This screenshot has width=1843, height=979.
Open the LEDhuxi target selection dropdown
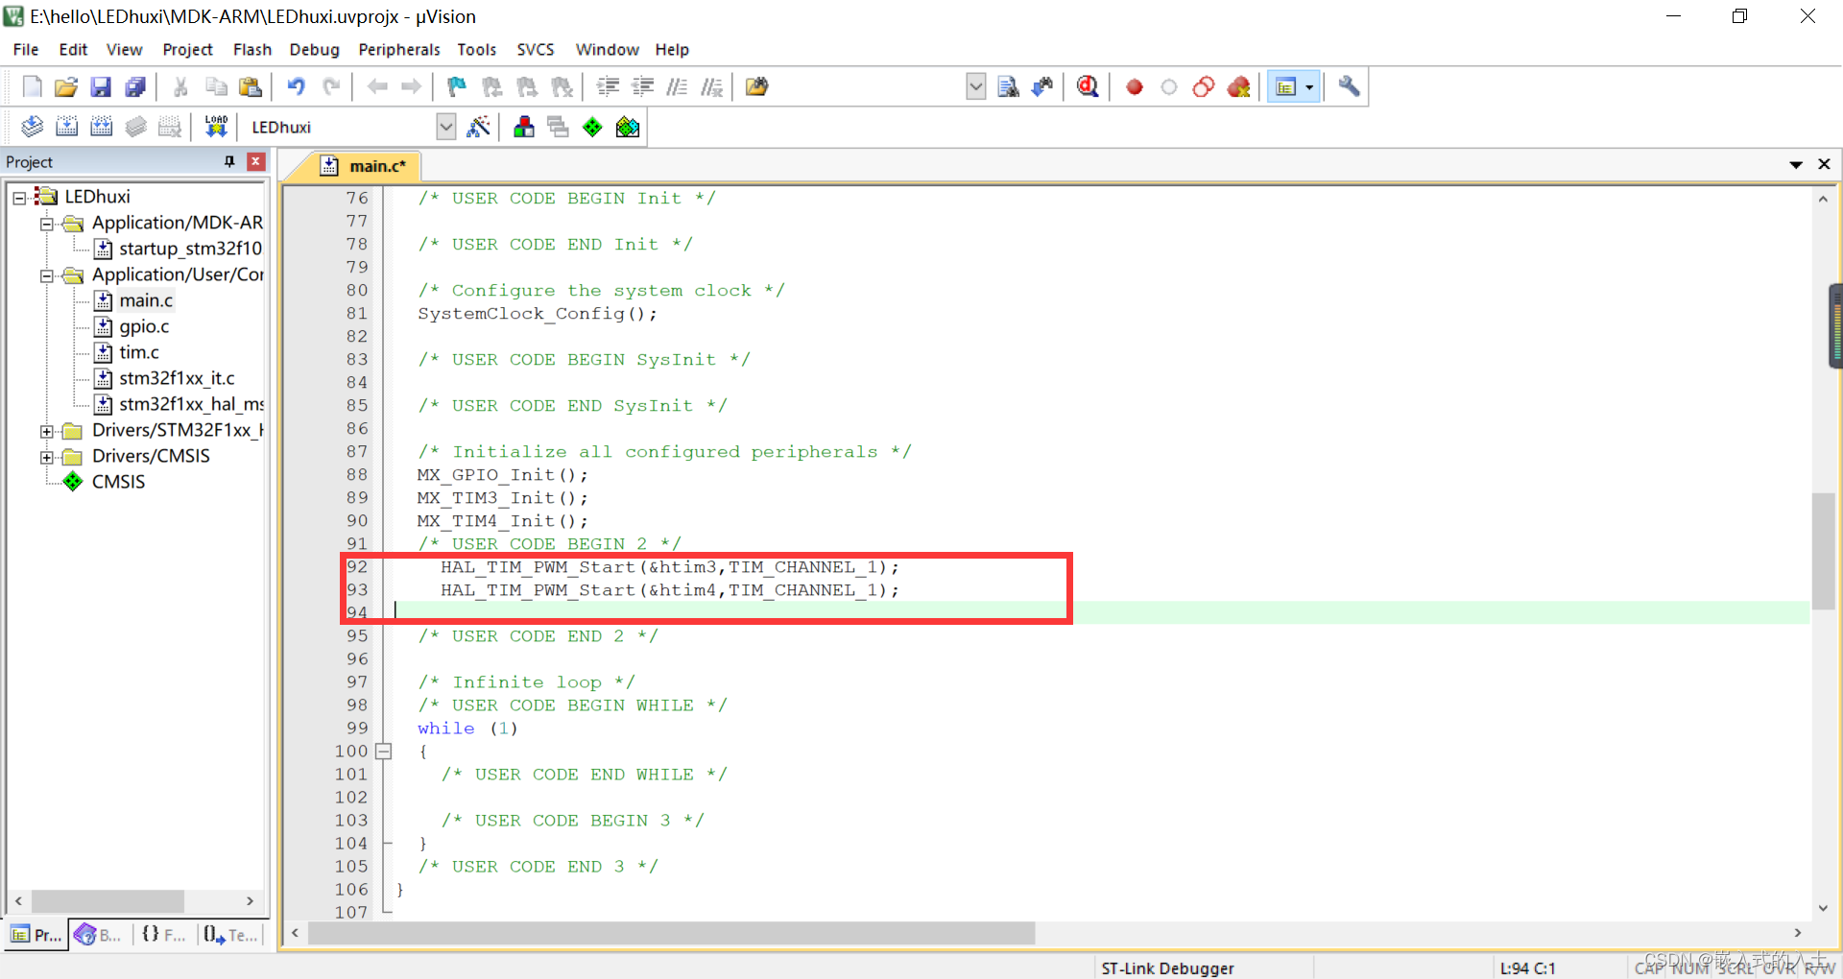pos(445,126)
